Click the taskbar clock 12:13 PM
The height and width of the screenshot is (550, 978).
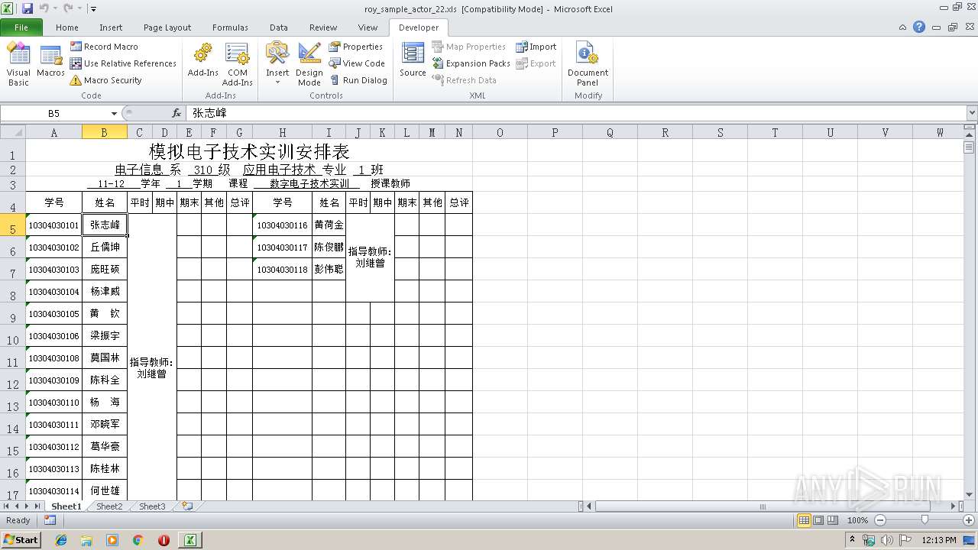click(940, 540)
